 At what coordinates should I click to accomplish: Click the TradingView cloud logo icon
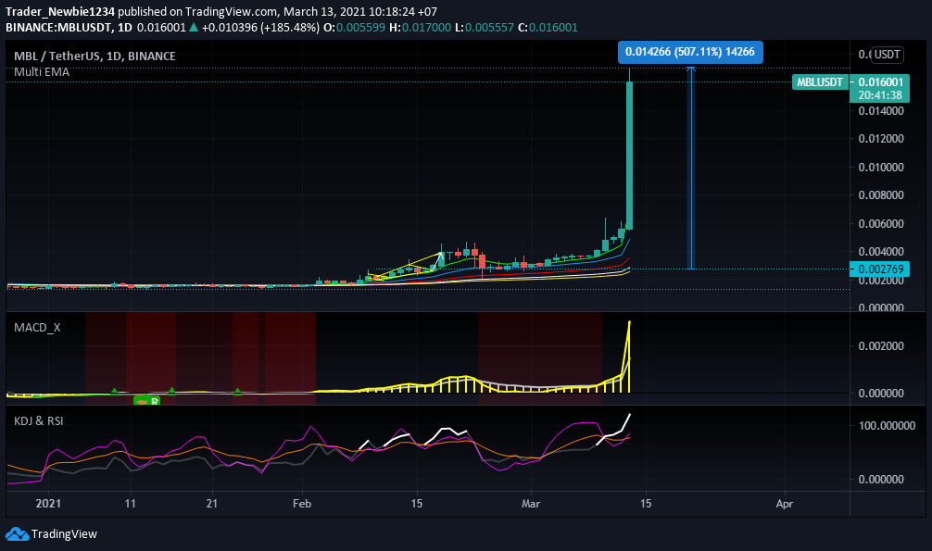(x=18, y=533)
